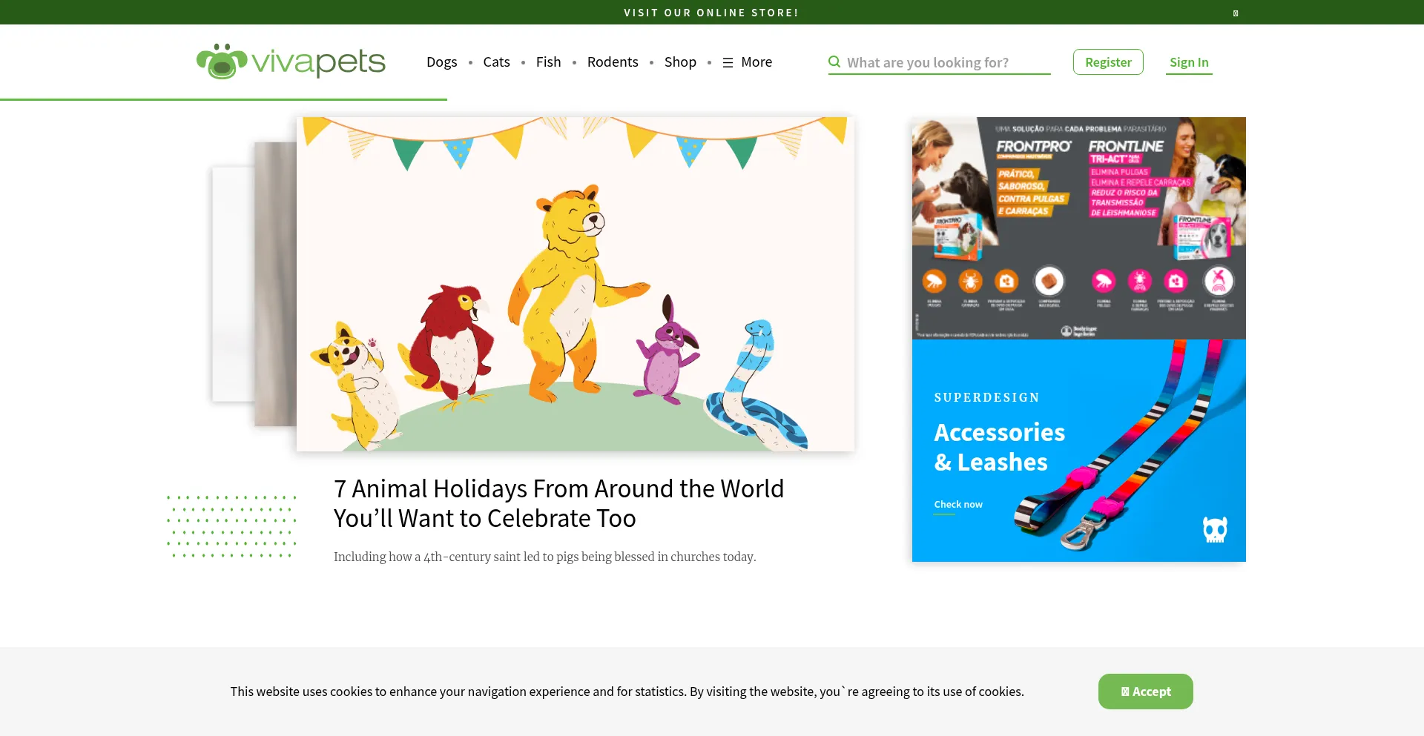
Task: Open the Cats menu item
Action: tap(496, 62)
